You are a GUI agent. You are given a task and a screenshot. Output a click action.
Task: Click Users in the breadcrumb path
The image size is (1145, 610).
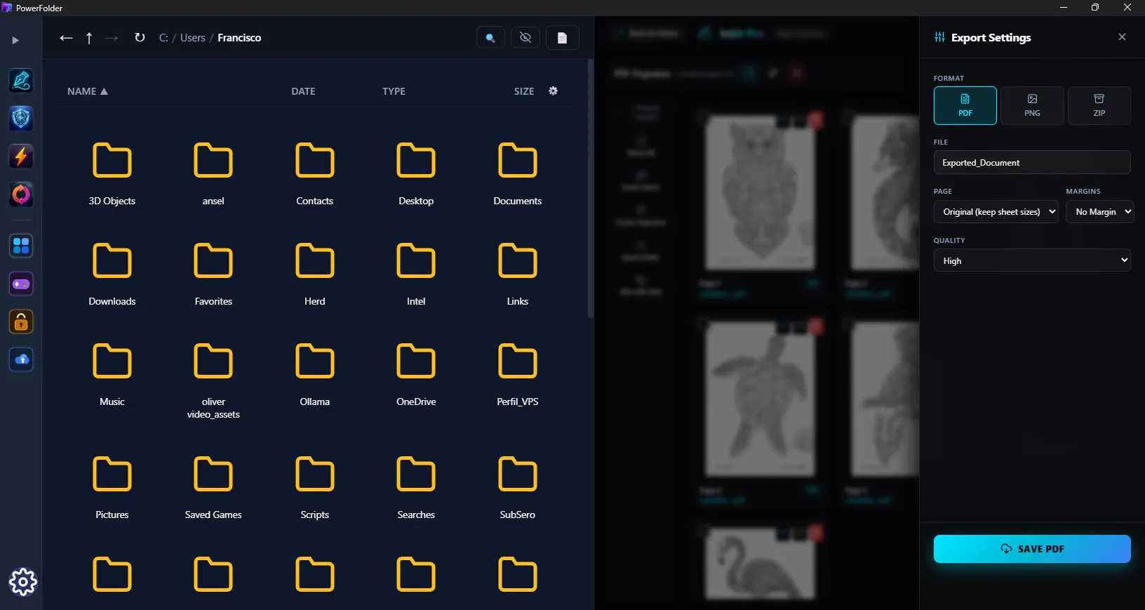[193, 38]
